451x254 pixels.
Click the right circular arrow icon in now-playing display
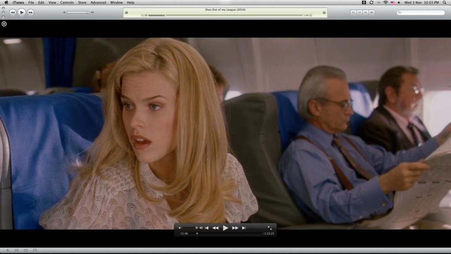(x=324, y=13)
